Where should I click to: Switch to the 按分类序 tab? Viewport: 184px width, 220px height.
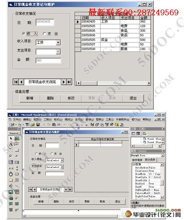[x=150, y=160]
